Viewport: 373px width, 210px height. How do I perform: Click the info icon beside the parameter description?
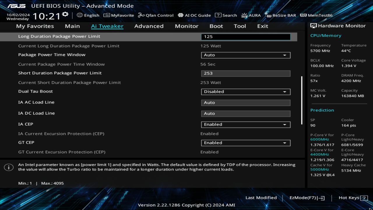9,167
